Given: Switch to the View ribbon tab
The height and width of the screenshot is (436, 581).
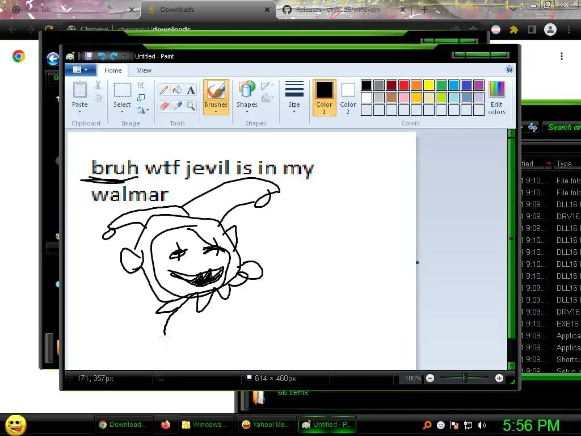Looking at the screenshot, I should click(x=144, y=70).
